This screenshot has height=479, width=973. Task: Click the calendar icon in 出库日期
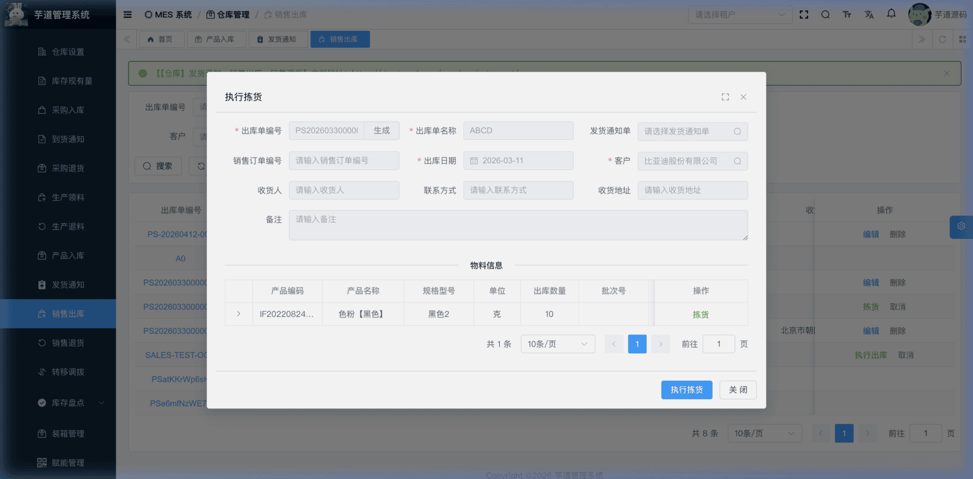click(x=474, y=161)
